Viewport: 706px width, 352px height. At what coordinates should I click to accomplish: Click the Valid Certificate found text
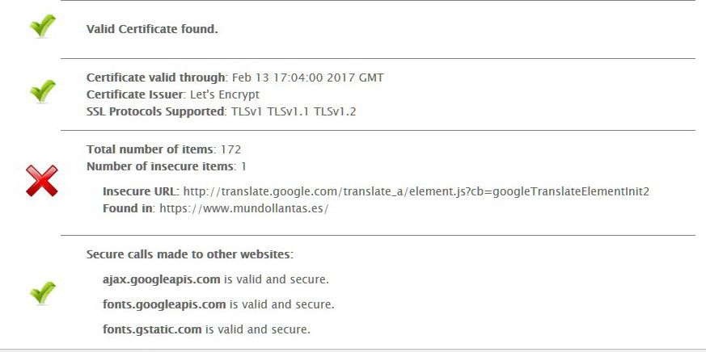152,29
